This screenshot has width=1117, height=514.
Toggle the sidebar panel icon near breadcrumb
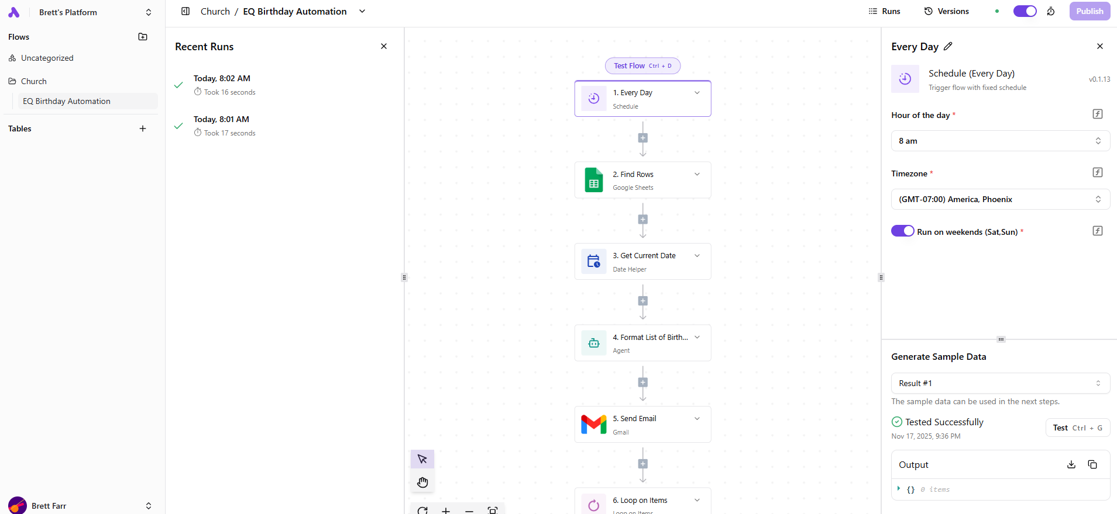click(x=185, y=11)
